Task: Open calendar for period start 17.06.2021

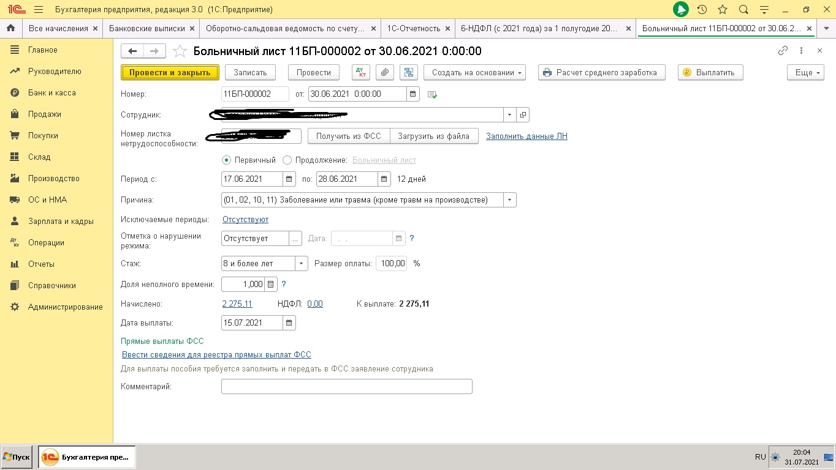Action: tap(289, 179)
